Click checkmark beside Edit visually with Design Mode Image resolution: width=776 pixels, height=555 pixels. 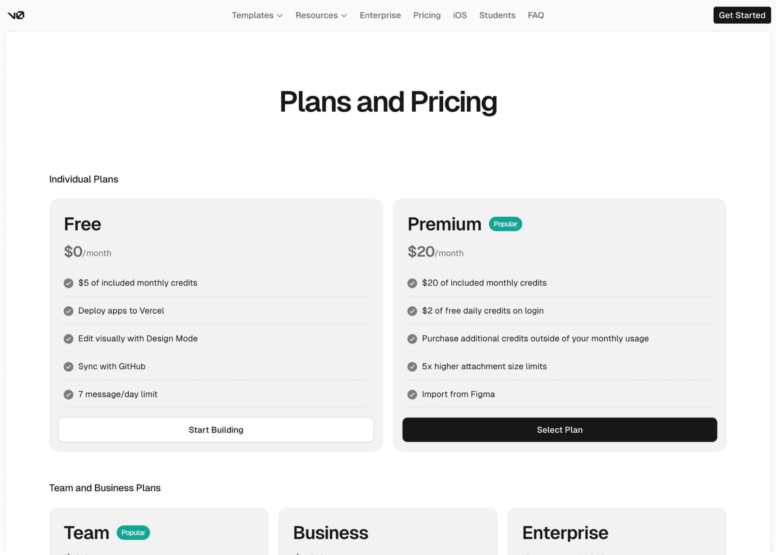(68, 339)
